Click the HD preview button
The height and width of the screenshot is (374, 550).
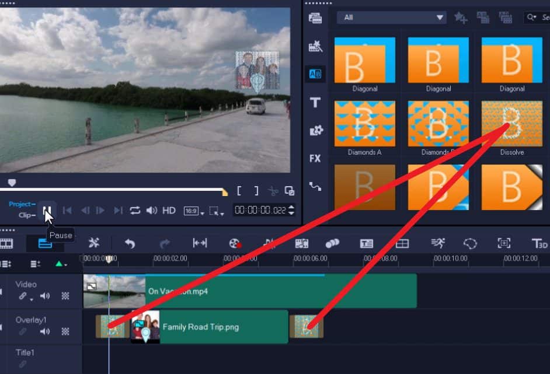[x=168, y=211]
